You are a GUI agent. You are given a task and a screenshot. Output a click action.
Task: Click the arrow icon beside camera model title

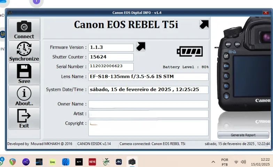(204, 24)
